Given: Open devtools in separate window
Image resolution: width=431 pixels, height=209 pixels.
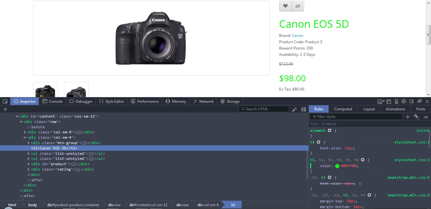Looking at the screenshot, I should (419, 102).
